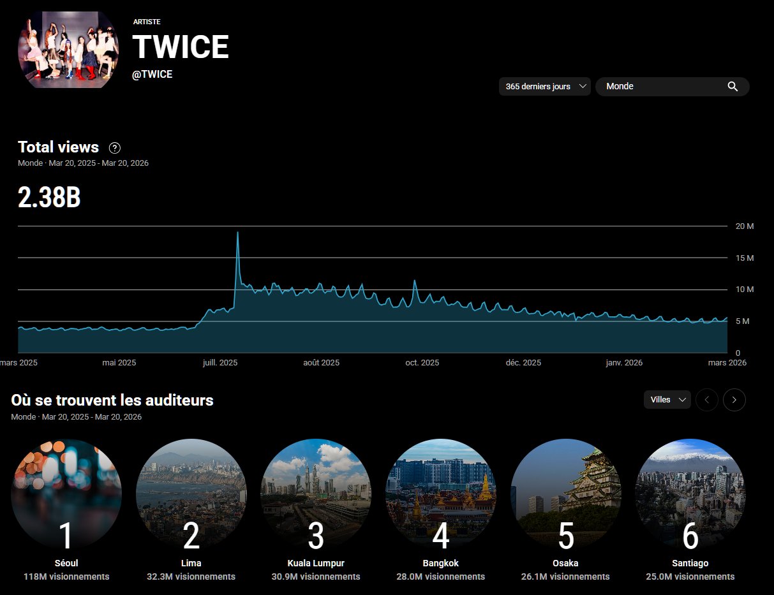This screenshot has height=595, width=774.
Task: Open TWICE artist profile picture
Action: [68, 50]
